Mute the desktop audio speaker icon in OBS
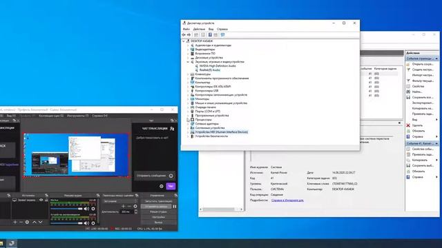 click(86, 223)
